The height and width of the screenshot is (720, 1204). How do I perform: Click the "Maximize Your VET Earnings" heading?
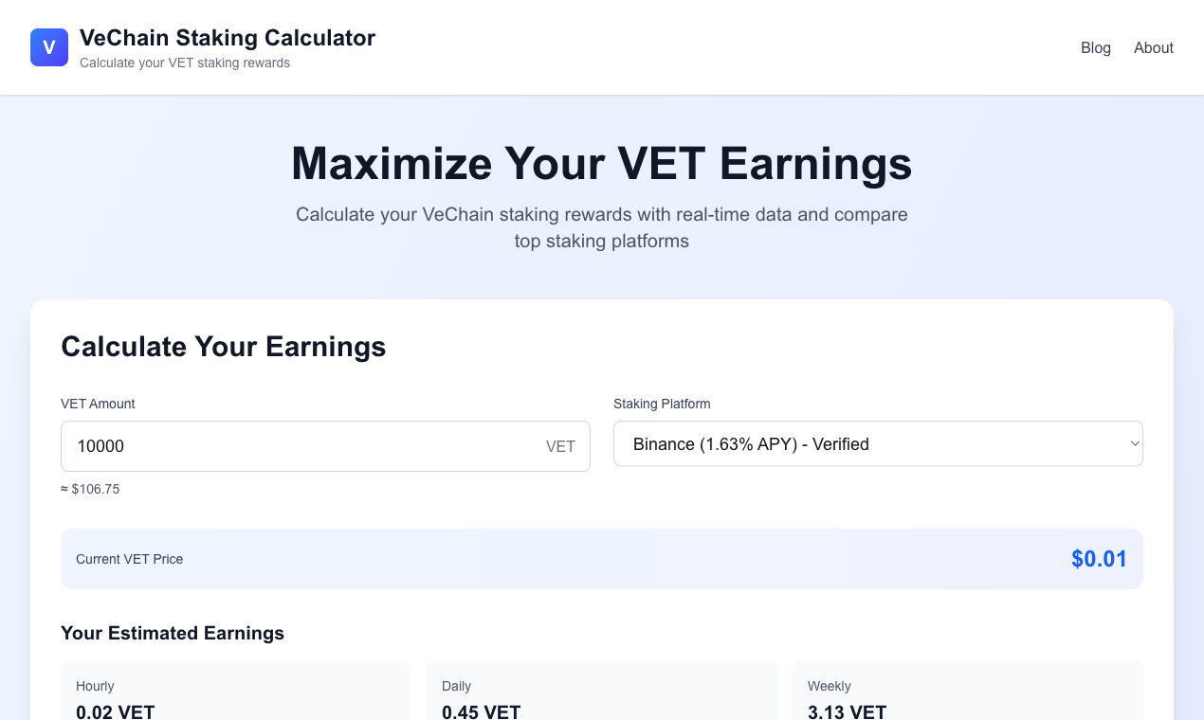pos(601,163)
